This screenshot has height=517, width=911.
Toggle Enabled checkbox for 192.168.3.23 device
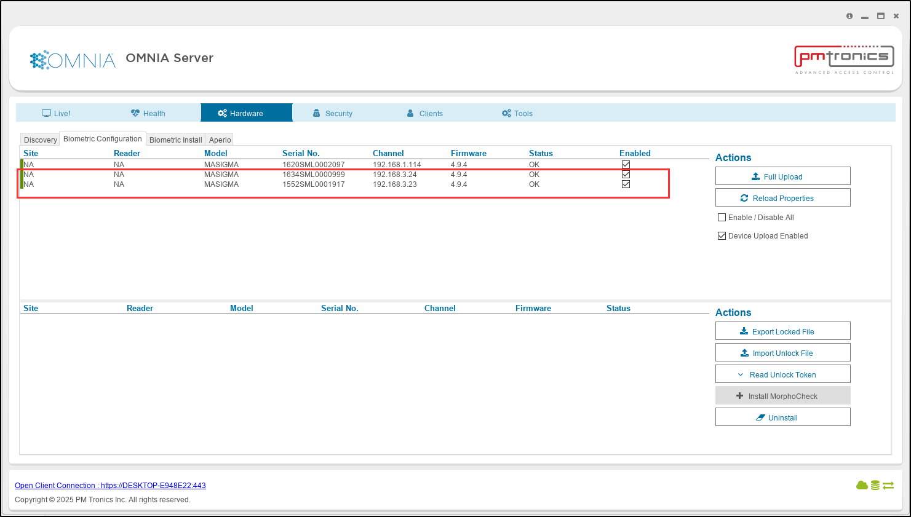click(626, 184)
